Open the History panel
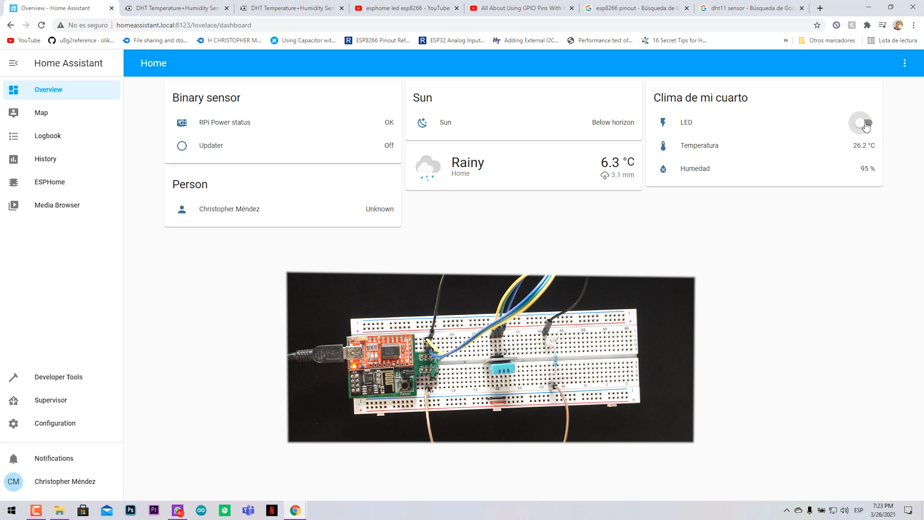 pyautogui.click(x=62, y=159)
